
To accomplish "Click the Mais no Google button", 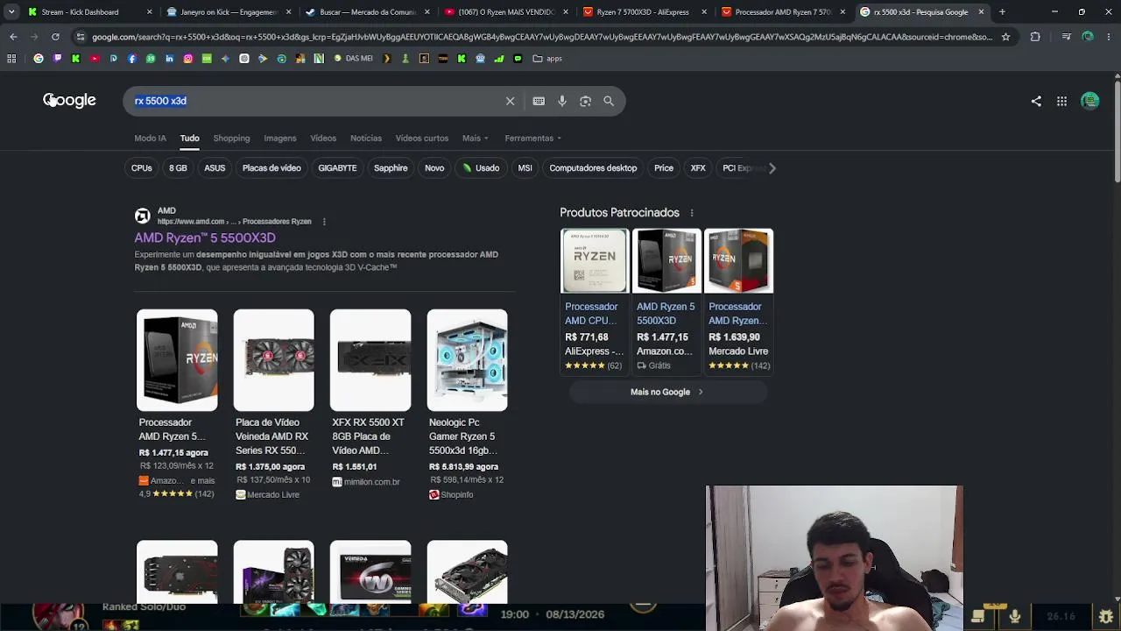I will tap(667, 392).
